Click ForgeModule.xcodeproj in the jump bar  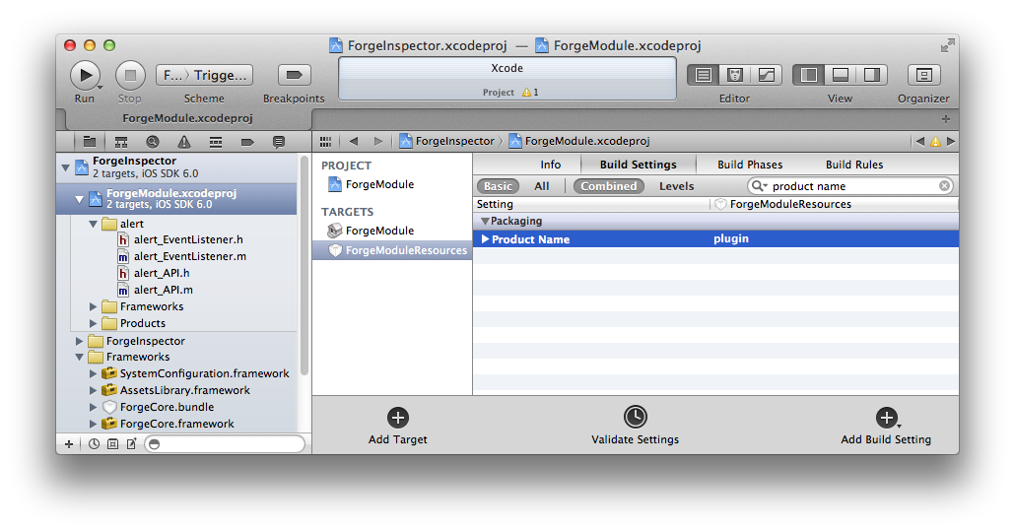coord(579,141)
